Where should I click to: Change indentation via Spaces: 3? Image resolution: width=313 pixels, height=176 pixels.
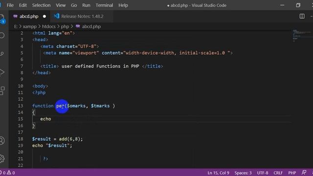(x=243, y=173)
